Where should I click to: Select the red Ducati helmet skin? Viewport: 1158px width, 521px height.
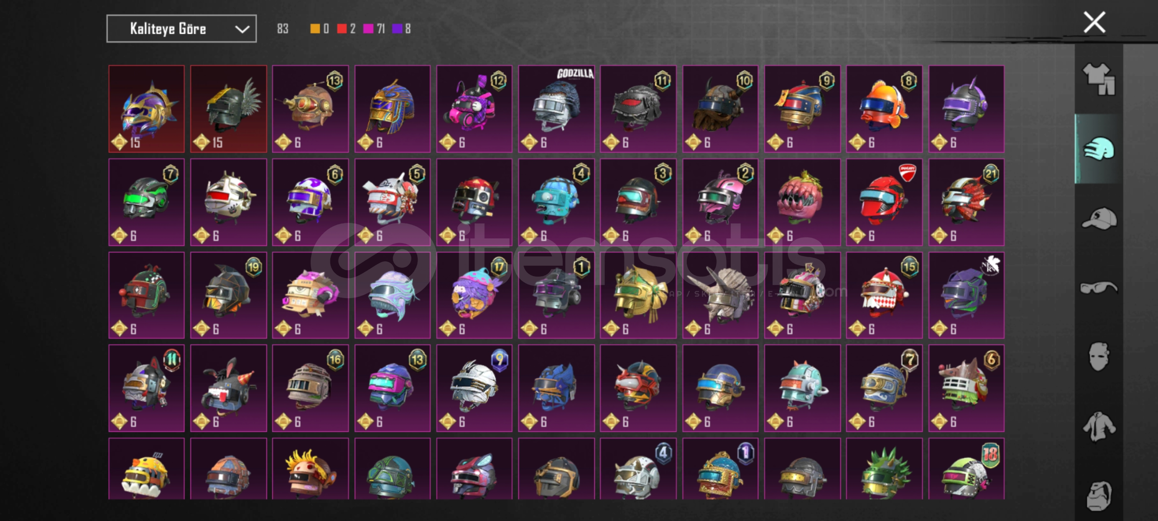coord(885,202)
